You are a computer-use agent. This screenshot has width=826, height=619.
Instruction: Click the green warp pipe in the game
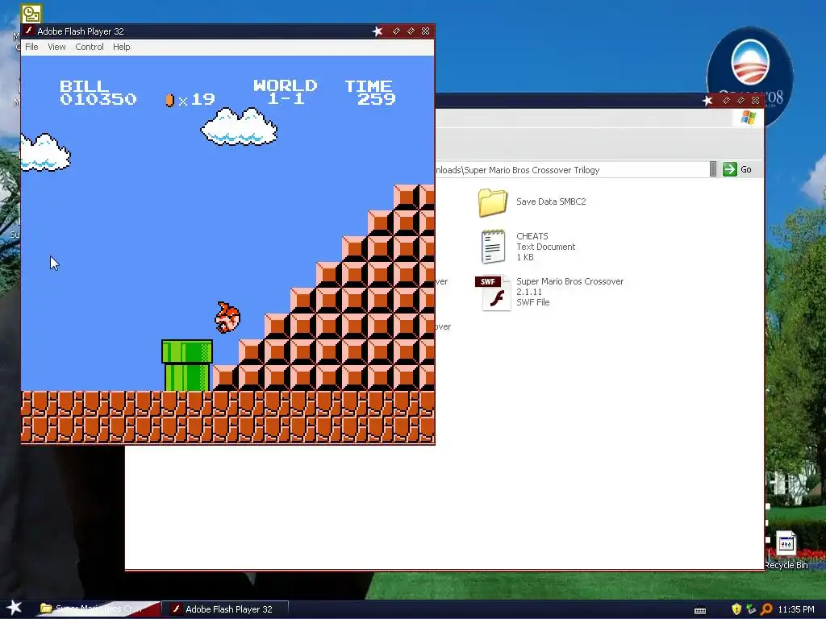[187, 365]
